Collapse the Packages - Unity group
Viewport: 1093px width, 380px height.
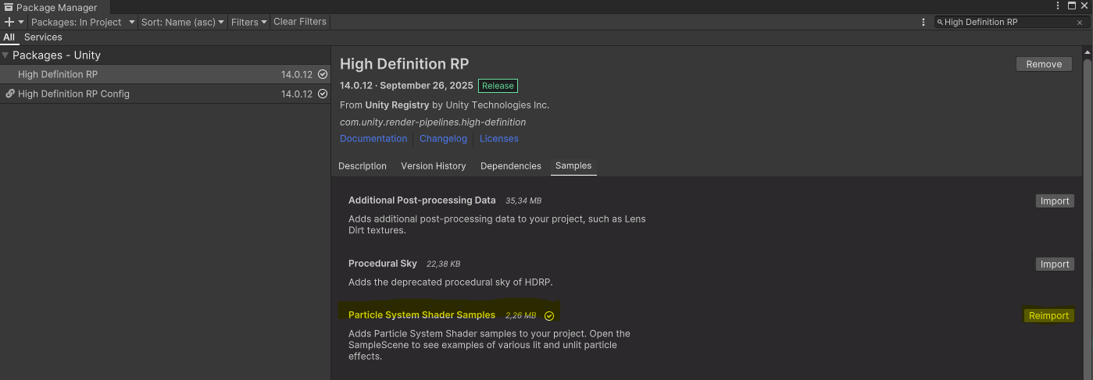(5, 55)
